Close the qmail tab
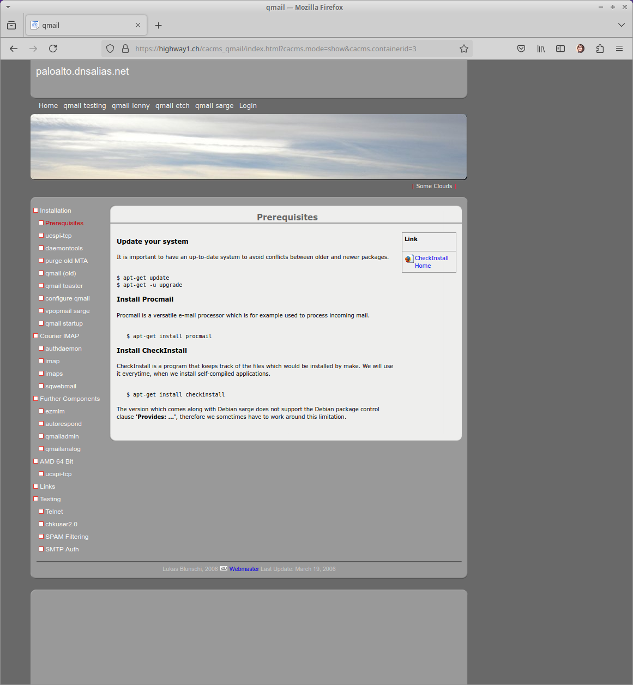This screenshot has width=633, height=685. pos(138,25)
